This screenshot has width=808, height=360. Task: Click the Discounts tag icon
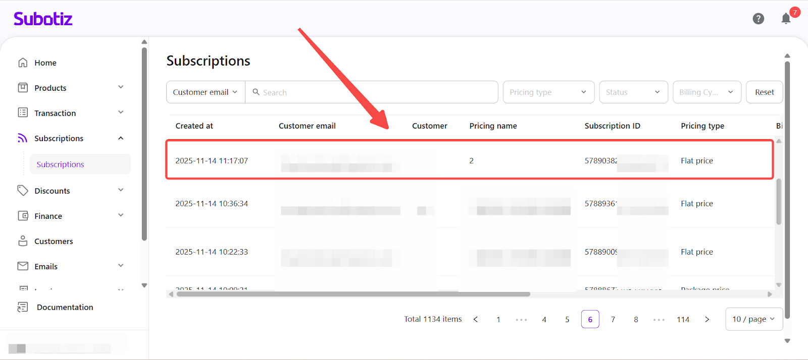tap(23, 190)
